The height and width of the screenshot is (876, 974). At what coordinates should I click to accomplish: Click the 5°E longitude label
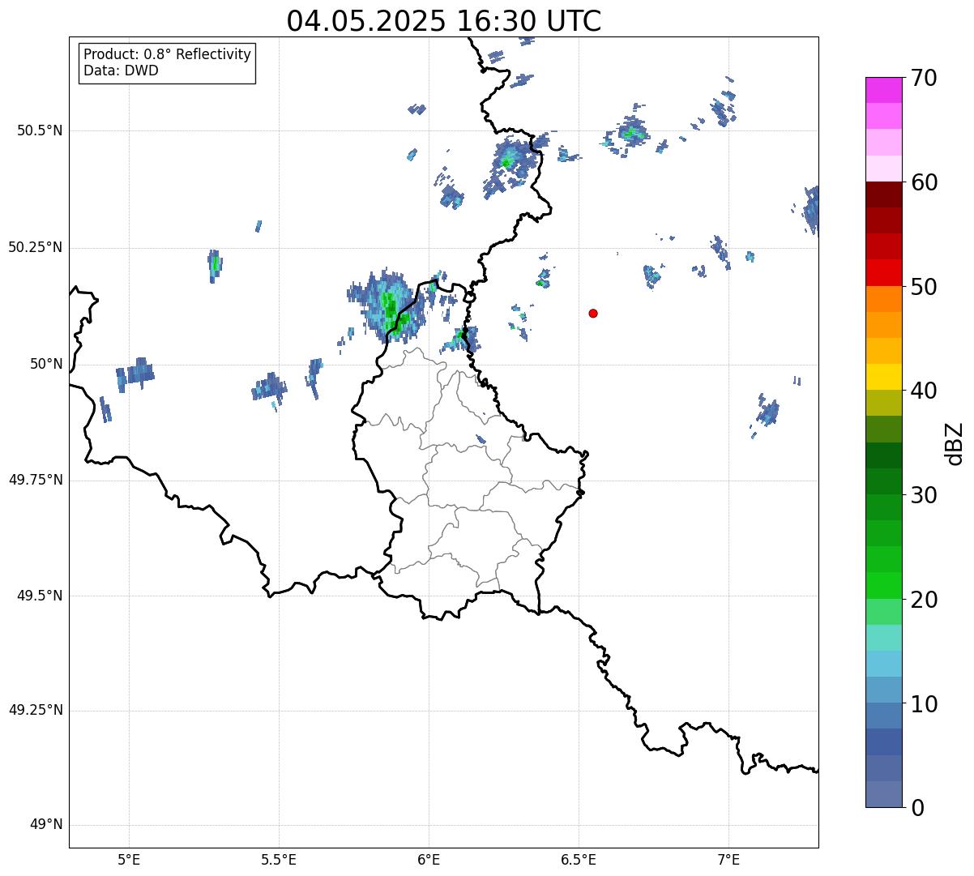tap(129, 860)
